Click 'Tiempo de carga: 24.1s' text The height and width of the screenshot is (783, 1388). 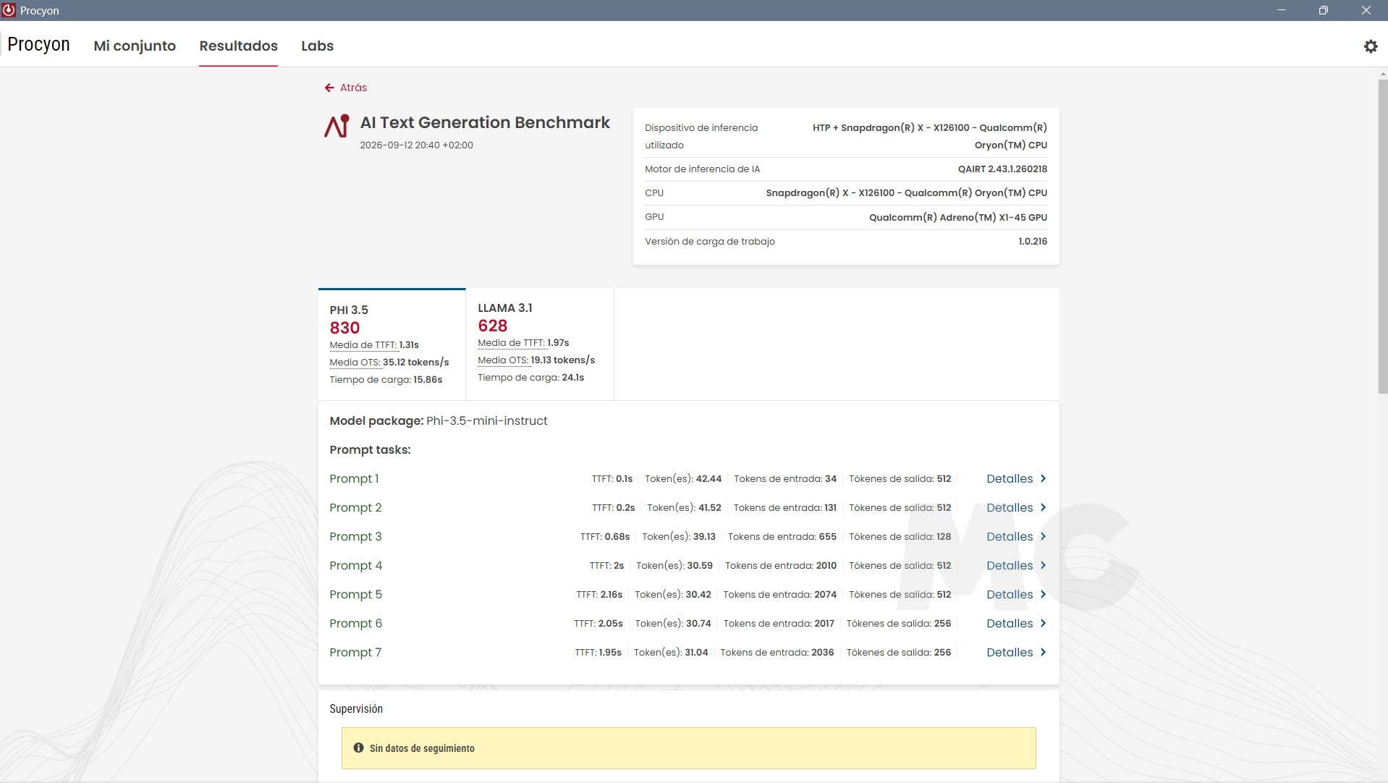point(530,377)
